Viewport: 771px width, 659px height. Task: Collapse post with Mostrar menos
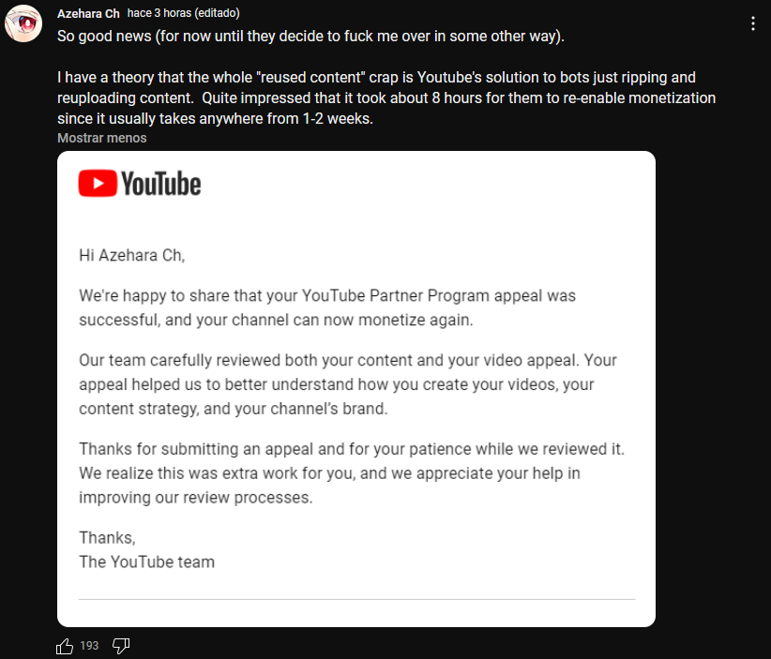pyautogui.click(x=102, y=138)
